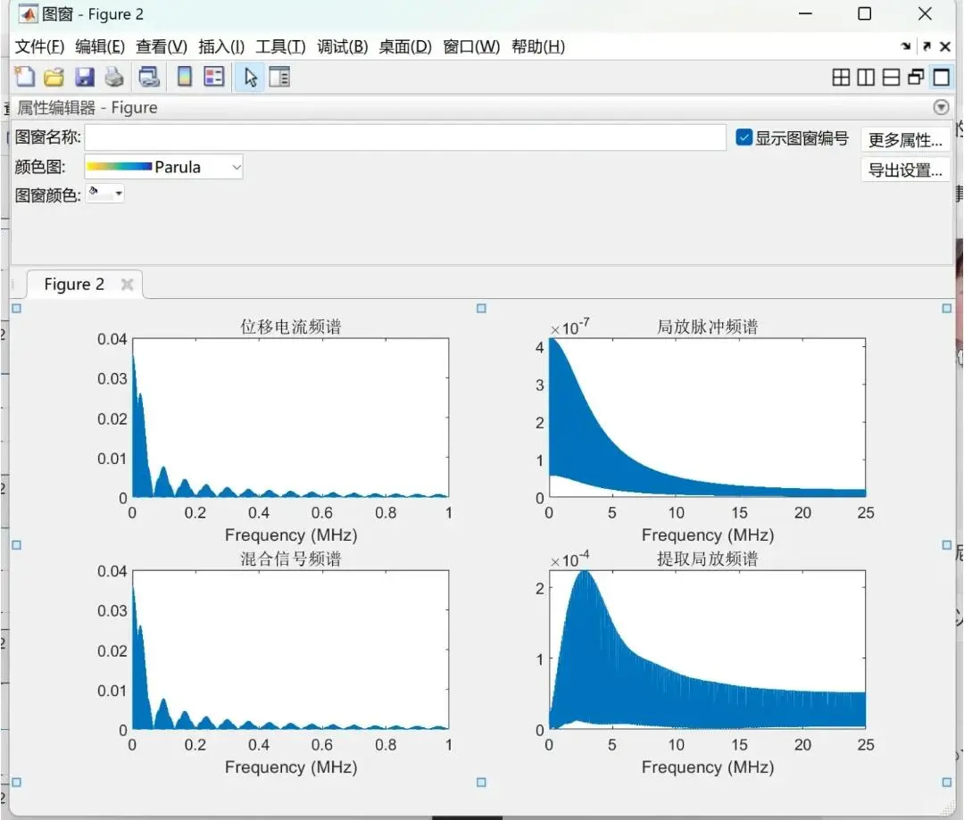Image resolution: width=964 pixels, height=820 pixels.
Task: Select the side-by-side view layout icon
Action: coord(867,77)
